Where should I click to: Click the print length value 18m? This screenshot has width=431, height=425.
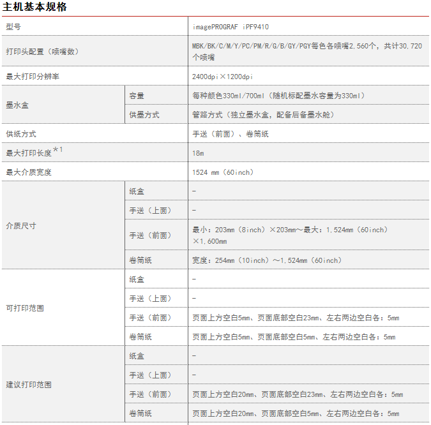coord(198,153)
